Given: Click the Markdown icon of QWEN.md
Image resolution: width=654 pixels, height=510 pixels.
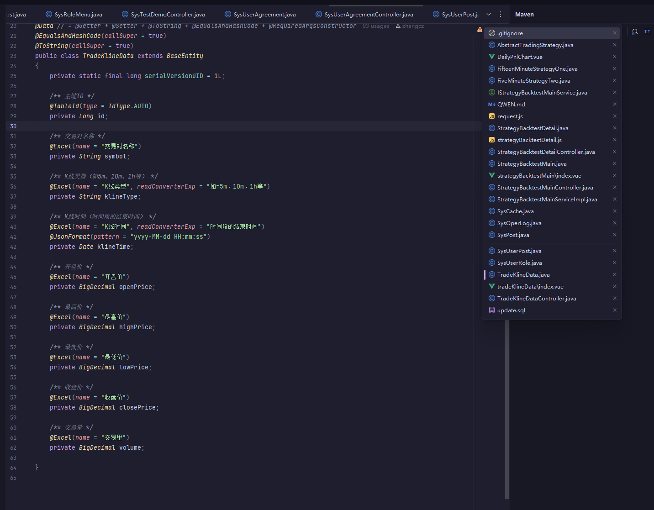Looking at the screenshot, I should pos(492,105).
